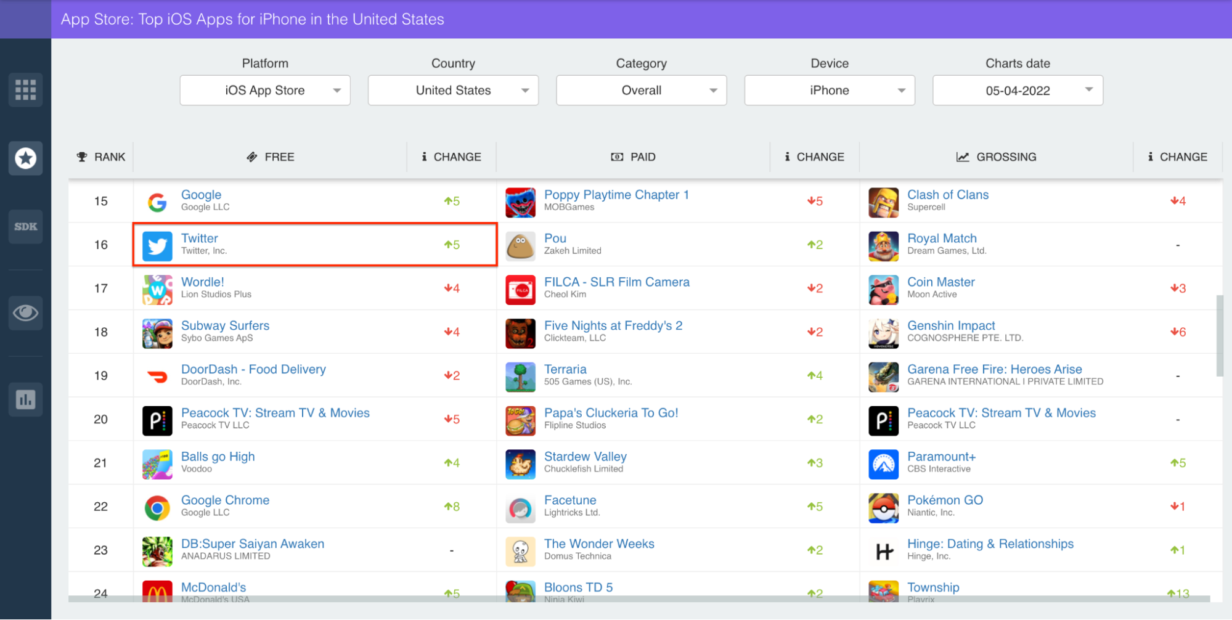Image resolution: width=1232 pixels, height=620 pixels.
Task: Open the SDK sidebar section
Action: tap(25, 227)
